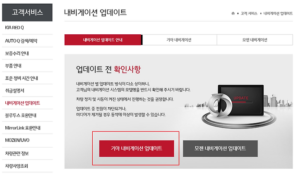Screen dimensions: 298x177
Task: Select 차량관련 정보 menu item
Action: (27, 153)
